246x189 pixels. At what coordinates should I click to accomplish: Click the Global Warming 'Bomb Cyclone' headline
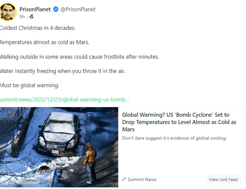coord(180,122)
